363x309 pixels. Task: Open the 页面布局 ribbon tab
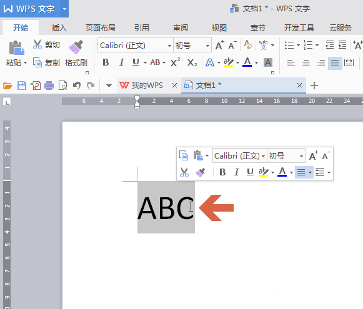pyautogui.click(x=101, y=28)
